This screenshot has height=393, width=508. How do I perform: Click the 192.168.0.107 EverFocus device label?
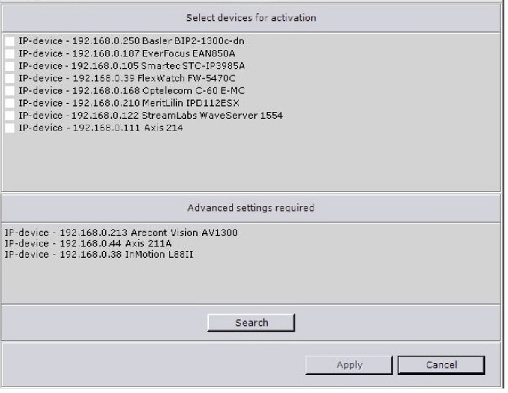tap(127, 54)
